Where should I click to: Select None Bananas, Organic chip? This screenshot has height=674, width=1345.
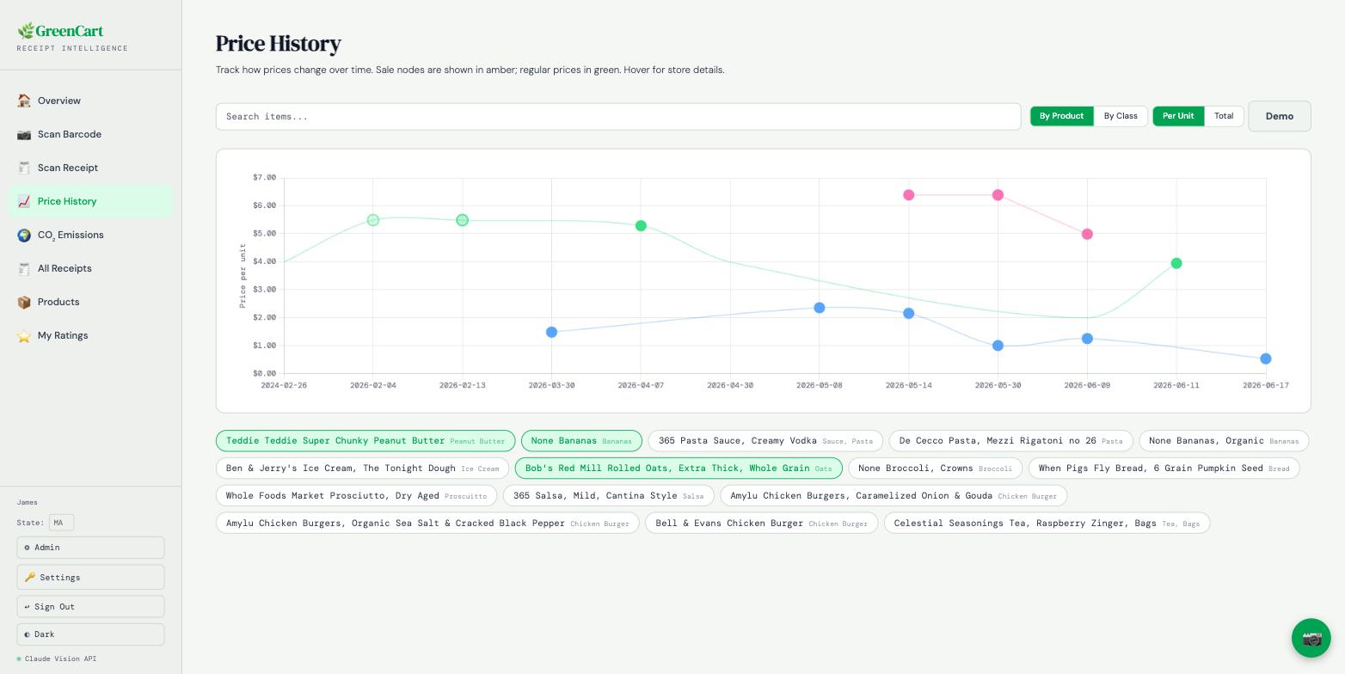[1224, 441]
